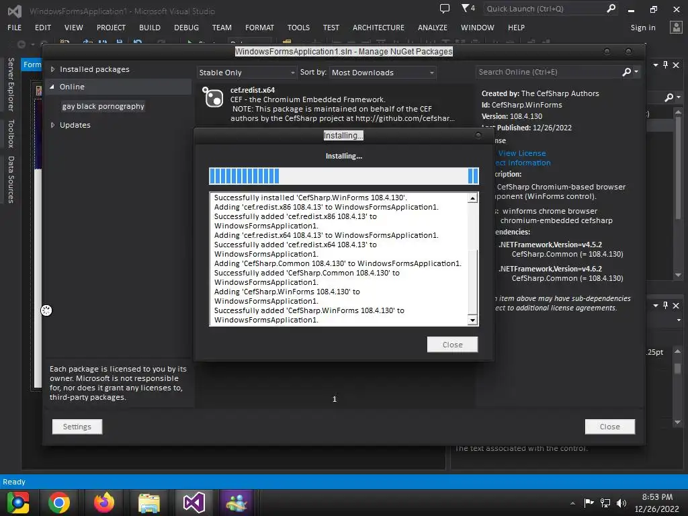Open the PROJECT menu
The height and width of the screenshot is (516, 688).
[x=111, y=28]
